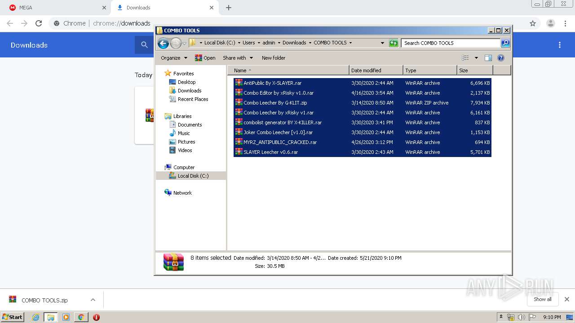
Task: Click the search magnifier in the COMBO TOOLS window
Action: pyautogui.click(x=505, y=43)
